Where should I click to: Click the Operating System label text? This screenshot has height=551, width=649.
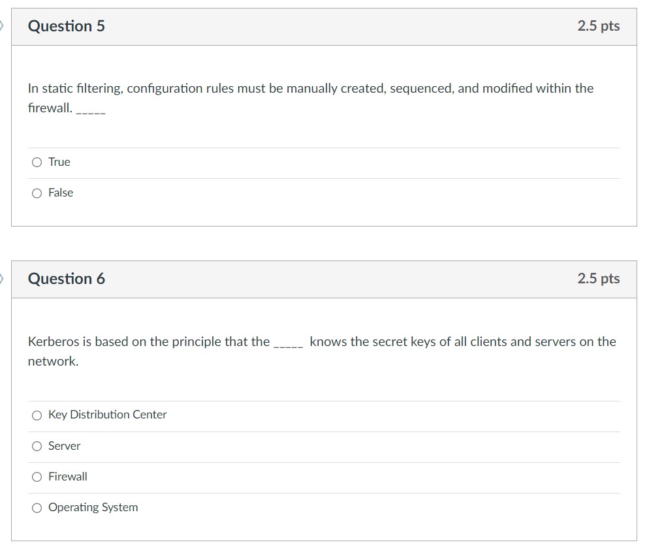point(93,507)
